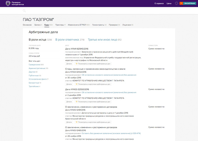Open document link for case А53-32550/2016
198x141 pixels.
coord(108,92)
